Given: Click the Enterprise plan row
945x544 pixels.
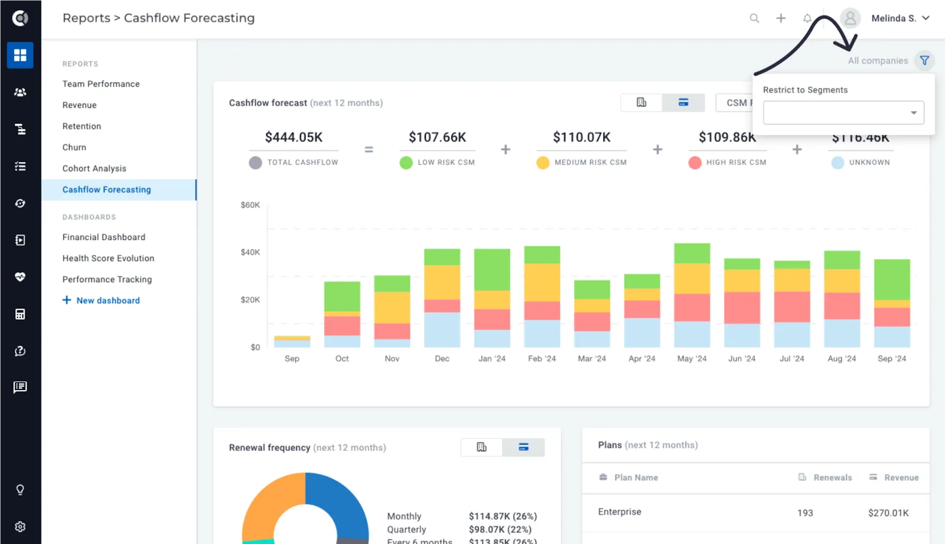Looking at the screenshot, I should click(x=755, y=513).
